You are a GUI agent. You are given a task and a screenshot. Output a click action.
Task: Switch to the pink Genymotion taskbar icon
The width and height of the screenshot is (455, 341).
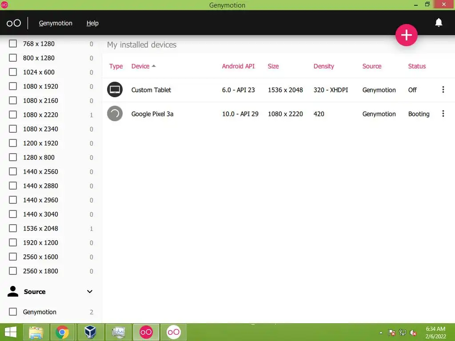pyautogui.click(x=146, y=332)
